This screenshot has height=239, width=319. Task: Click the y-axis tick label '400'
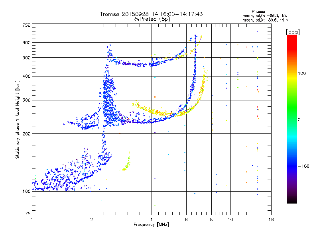26,76
